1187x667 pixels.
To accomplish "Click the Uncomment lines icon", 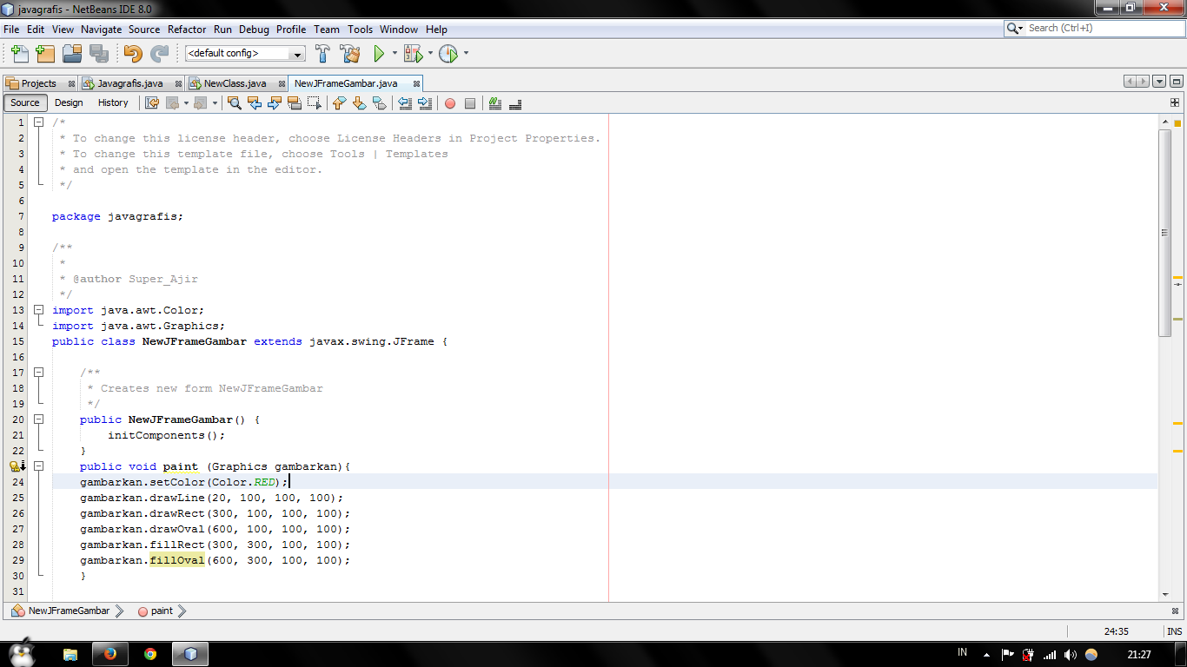I will click(515, 103).
